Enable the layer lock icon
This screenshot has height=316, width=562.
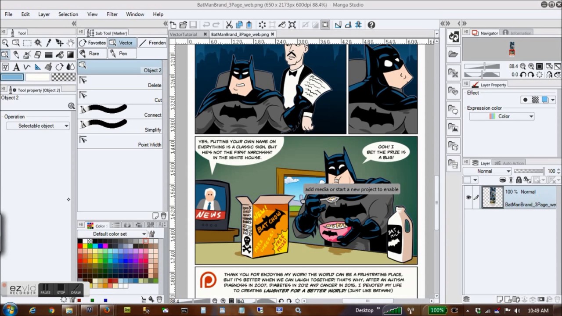pos(519,180)
